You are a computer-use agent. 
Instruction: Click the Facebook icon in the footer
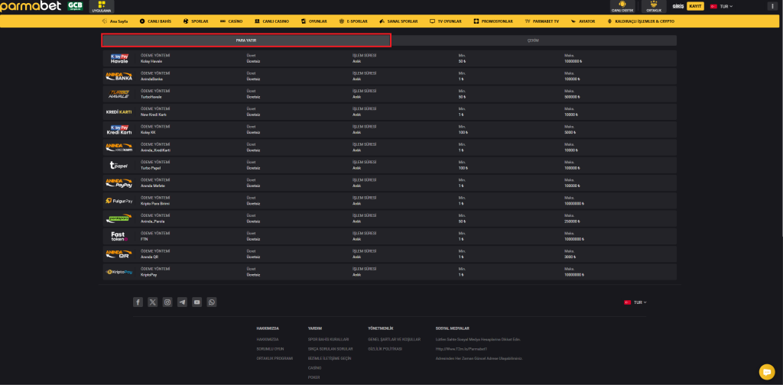(x=138, y=302)
